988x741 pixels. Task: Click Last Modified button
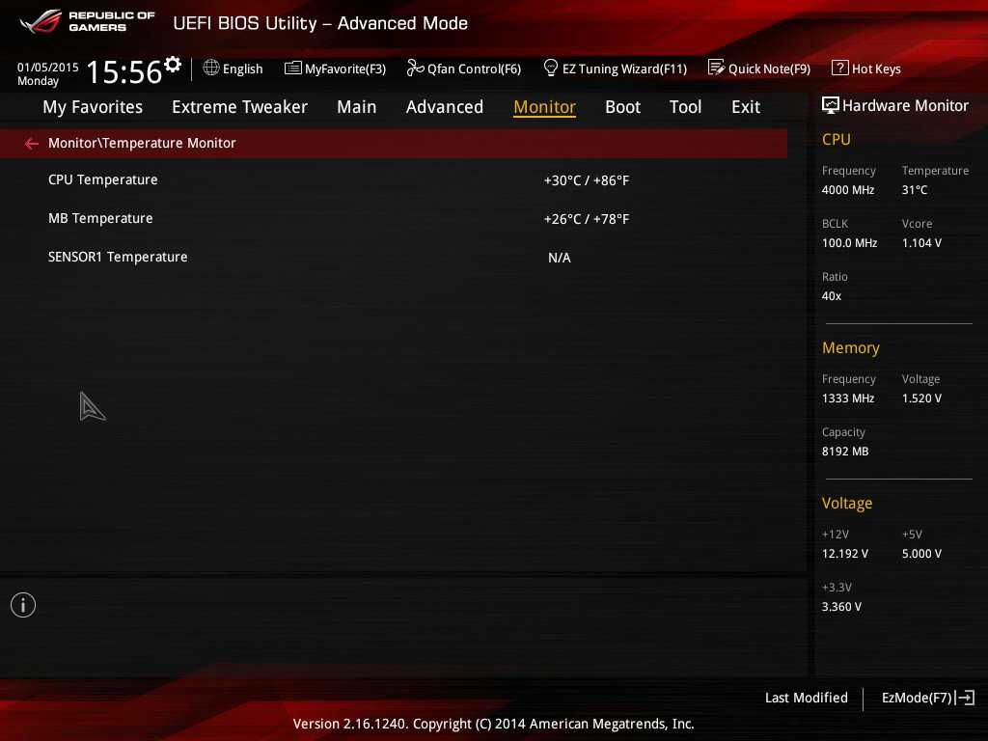(x=806, y=698)
